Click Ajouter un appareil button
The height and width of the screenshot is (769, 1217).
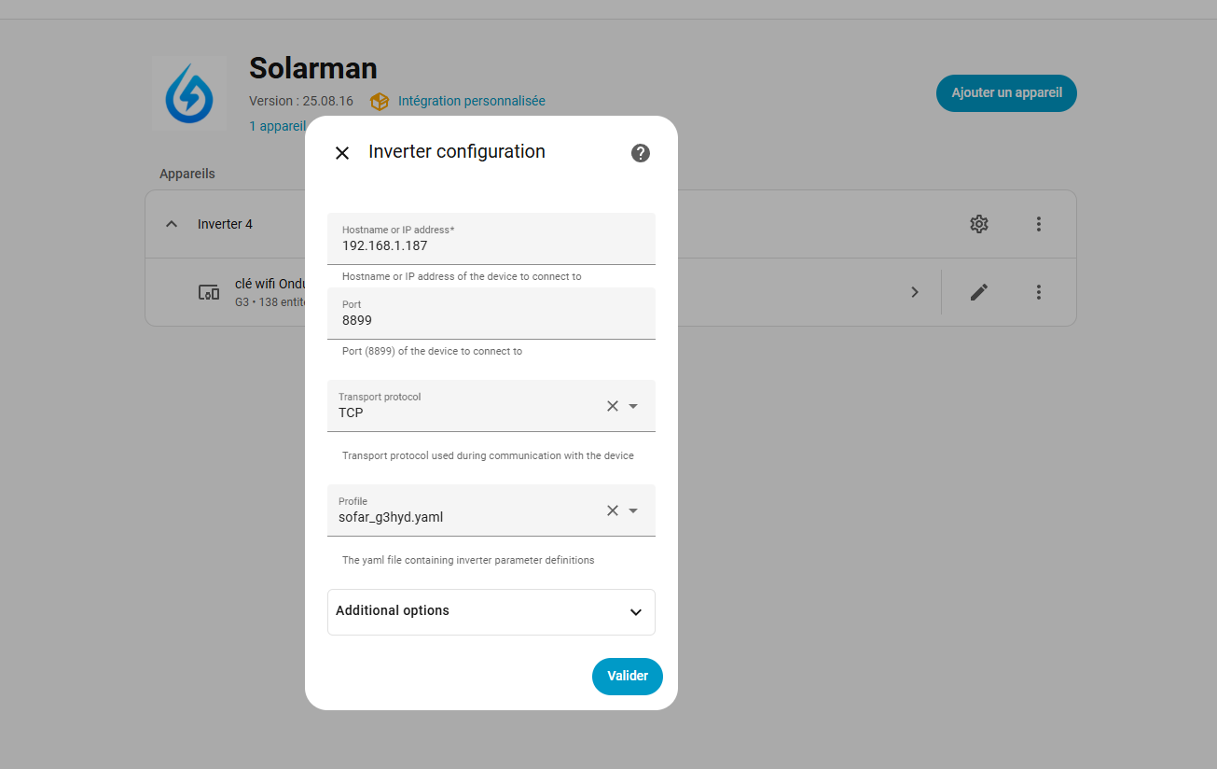point(1006,93)
